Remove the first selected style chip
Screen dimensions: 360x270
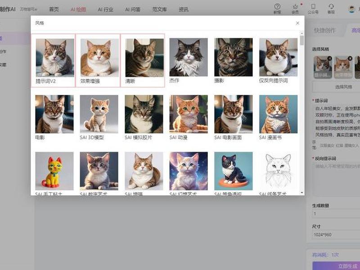(329, 58)
